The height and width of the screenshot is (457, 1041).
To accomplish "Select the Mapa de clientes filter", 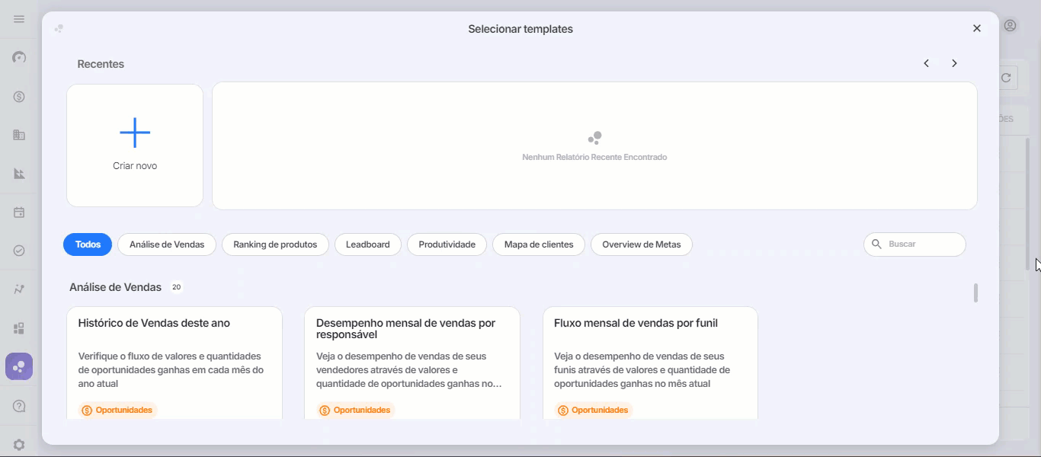I will (539, 244).
